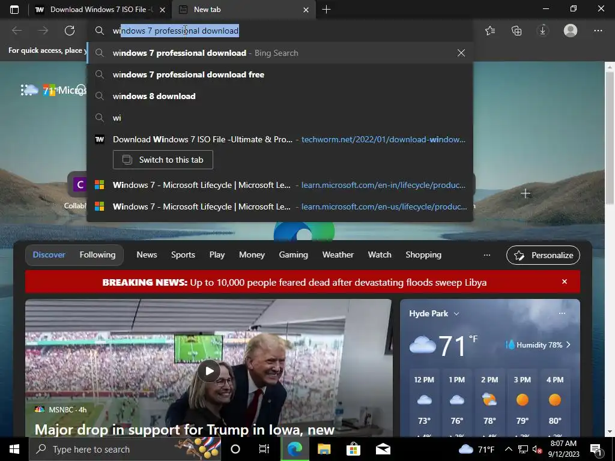Go to the Sports category
The width and height of the screenshot is (615, 461).
tap(183, 255)
